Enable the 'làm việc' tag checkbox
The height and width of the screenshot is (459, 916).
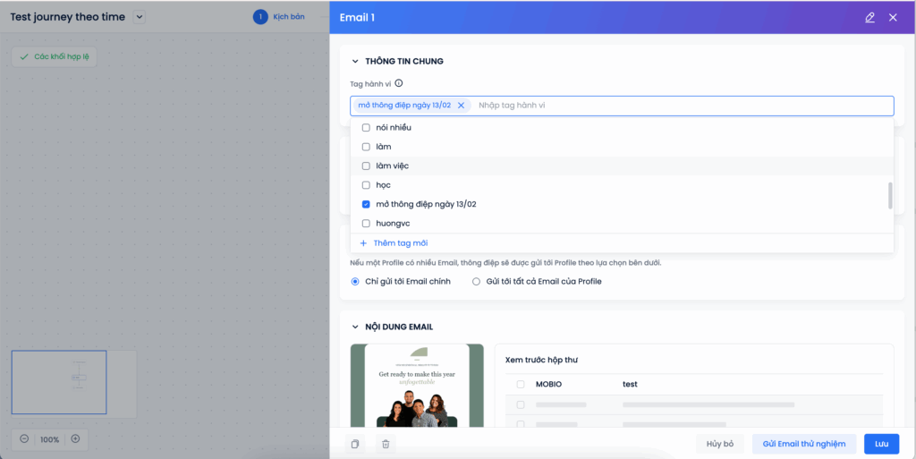click(x=365, y=166)
